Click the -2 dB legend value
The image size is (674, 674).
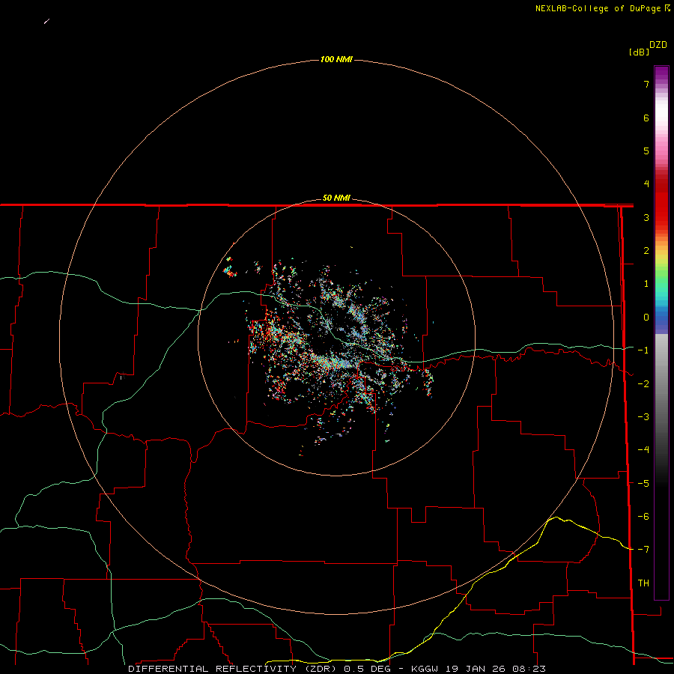(x=643, y=384)
